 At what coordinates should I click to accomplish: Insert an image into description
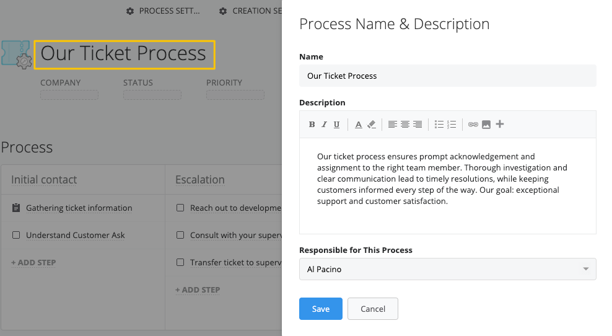click(486, 125)
